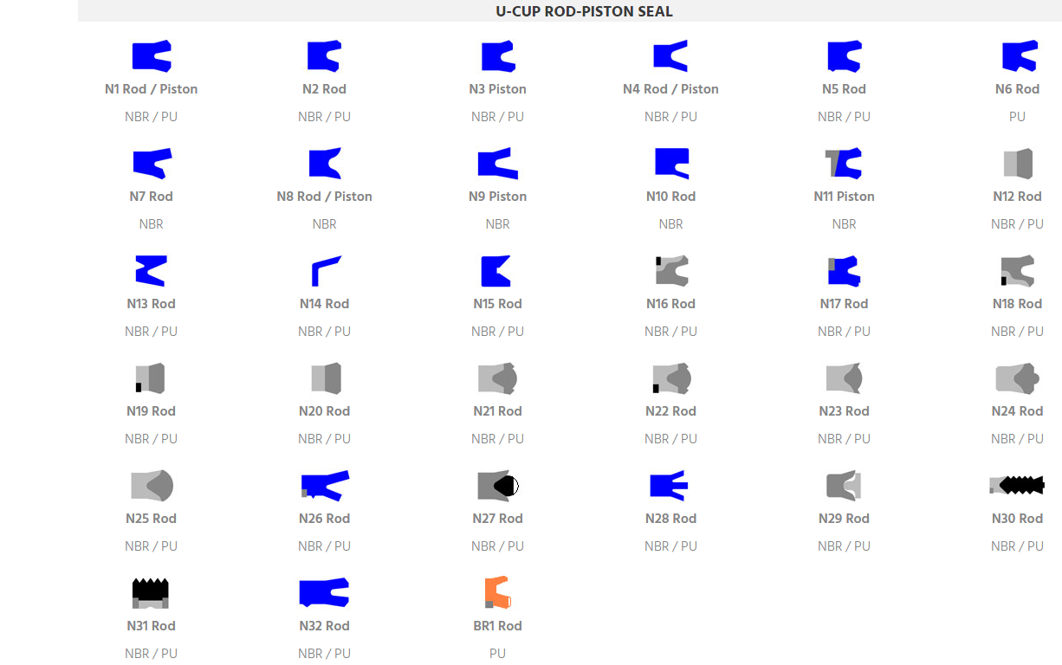1062x665 pixels.
Task: Open the N2 Rod link
Action: pyautogui.click(x=324, y=89)
